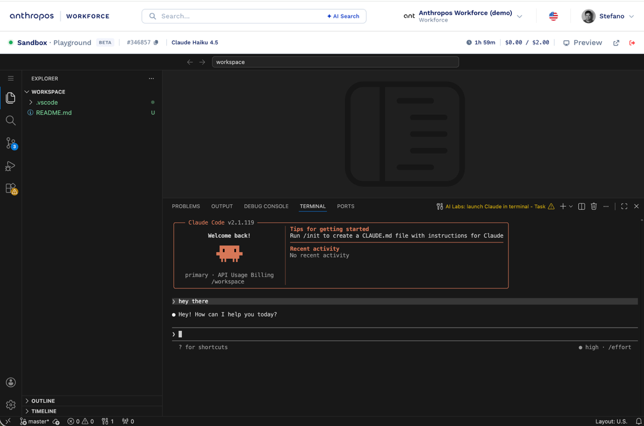Open sandbox in new window icon

(616, 43)
